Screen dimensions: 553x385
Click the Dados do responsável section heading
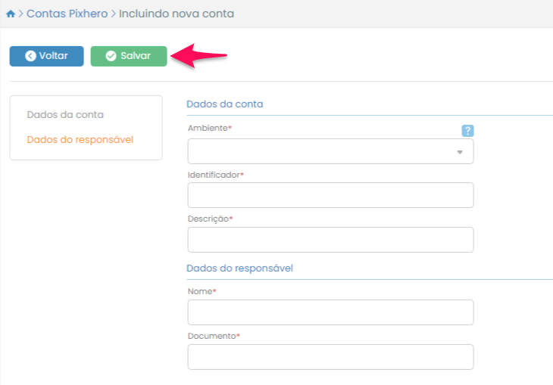[239, 268]
